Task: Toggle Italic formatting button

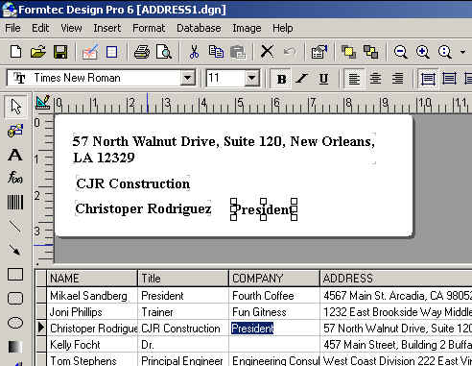Action: pos(301,79)
